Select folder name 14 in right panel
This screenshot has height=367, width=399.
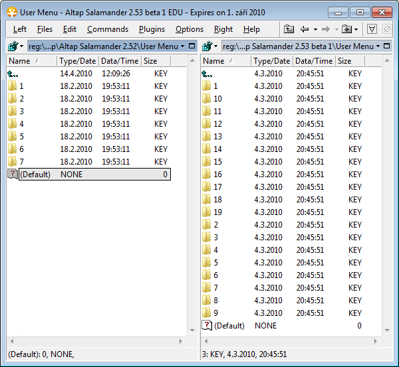217,149
